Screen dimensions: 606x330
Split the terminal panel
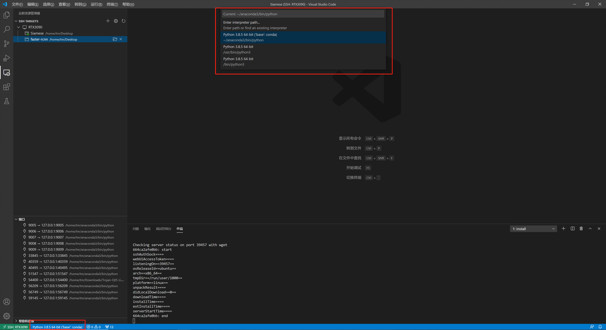click(x=572, y=229)
